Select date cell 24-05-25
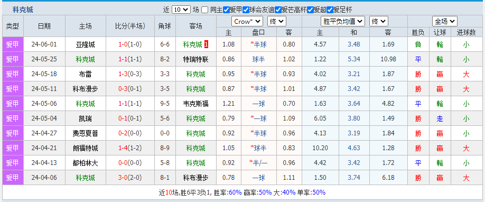 pyautogui.click(x=44, y=59)
